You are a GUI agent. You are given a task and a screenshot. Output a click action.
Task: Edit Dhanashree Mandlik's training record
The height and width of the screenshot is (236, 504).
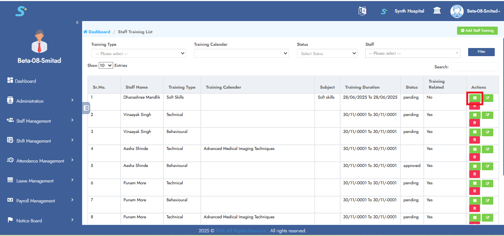[487, 98]
